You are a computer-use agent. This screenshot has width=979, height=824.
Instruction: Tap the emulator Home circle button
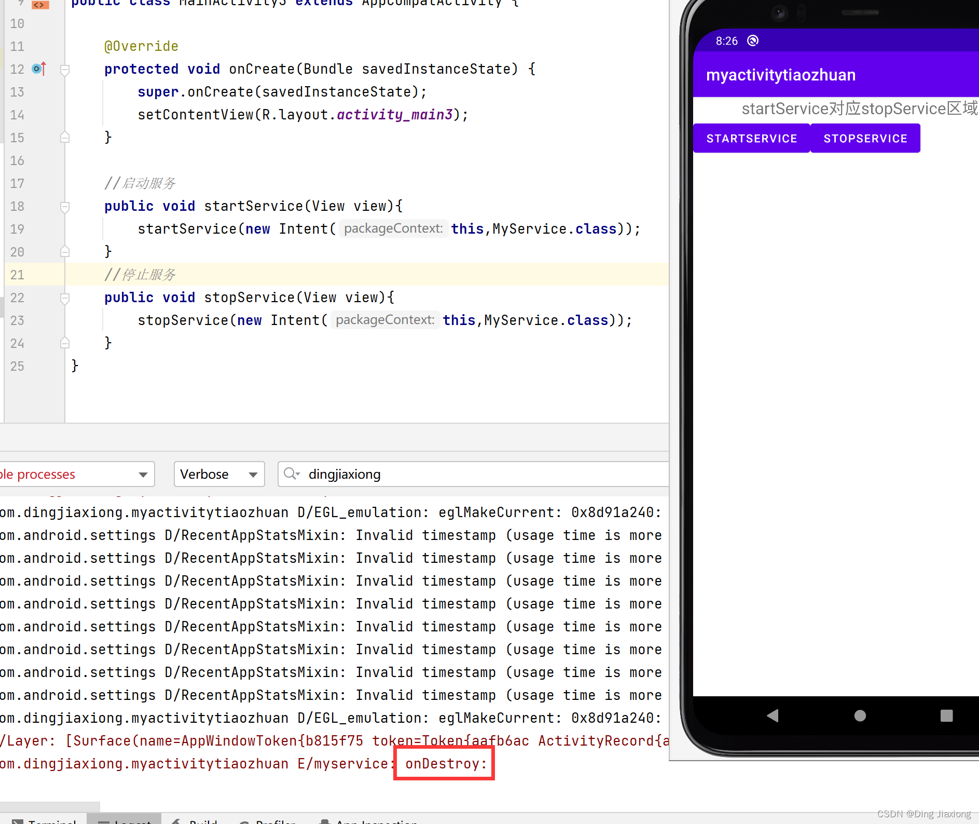860,715
